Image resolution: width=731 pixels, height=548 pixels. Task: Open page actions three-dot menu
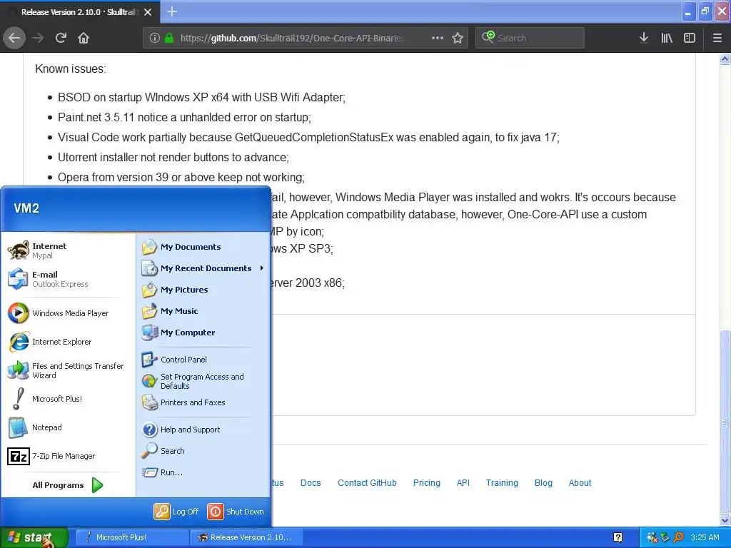438,38
